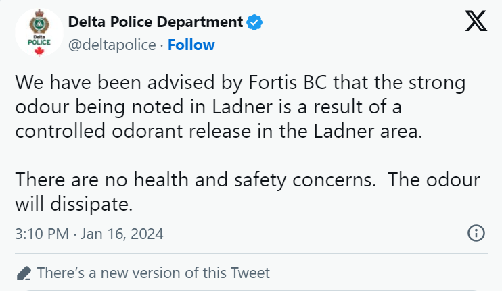The height and width of the screenshot is (291, 502).
Task: Click the blue verified checkmark badge
Action: pyautogui.click(x=254, y=22)
